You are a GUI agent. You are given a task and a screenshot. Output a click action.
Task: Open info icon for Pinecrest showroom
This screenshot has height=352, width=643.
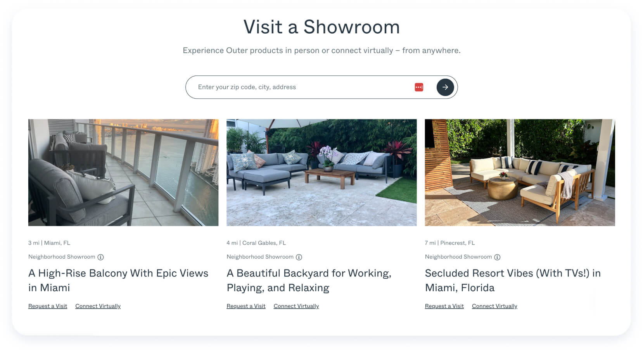[x=497, y=257]
